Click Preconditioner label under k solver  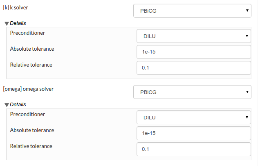tap(27, 34)
